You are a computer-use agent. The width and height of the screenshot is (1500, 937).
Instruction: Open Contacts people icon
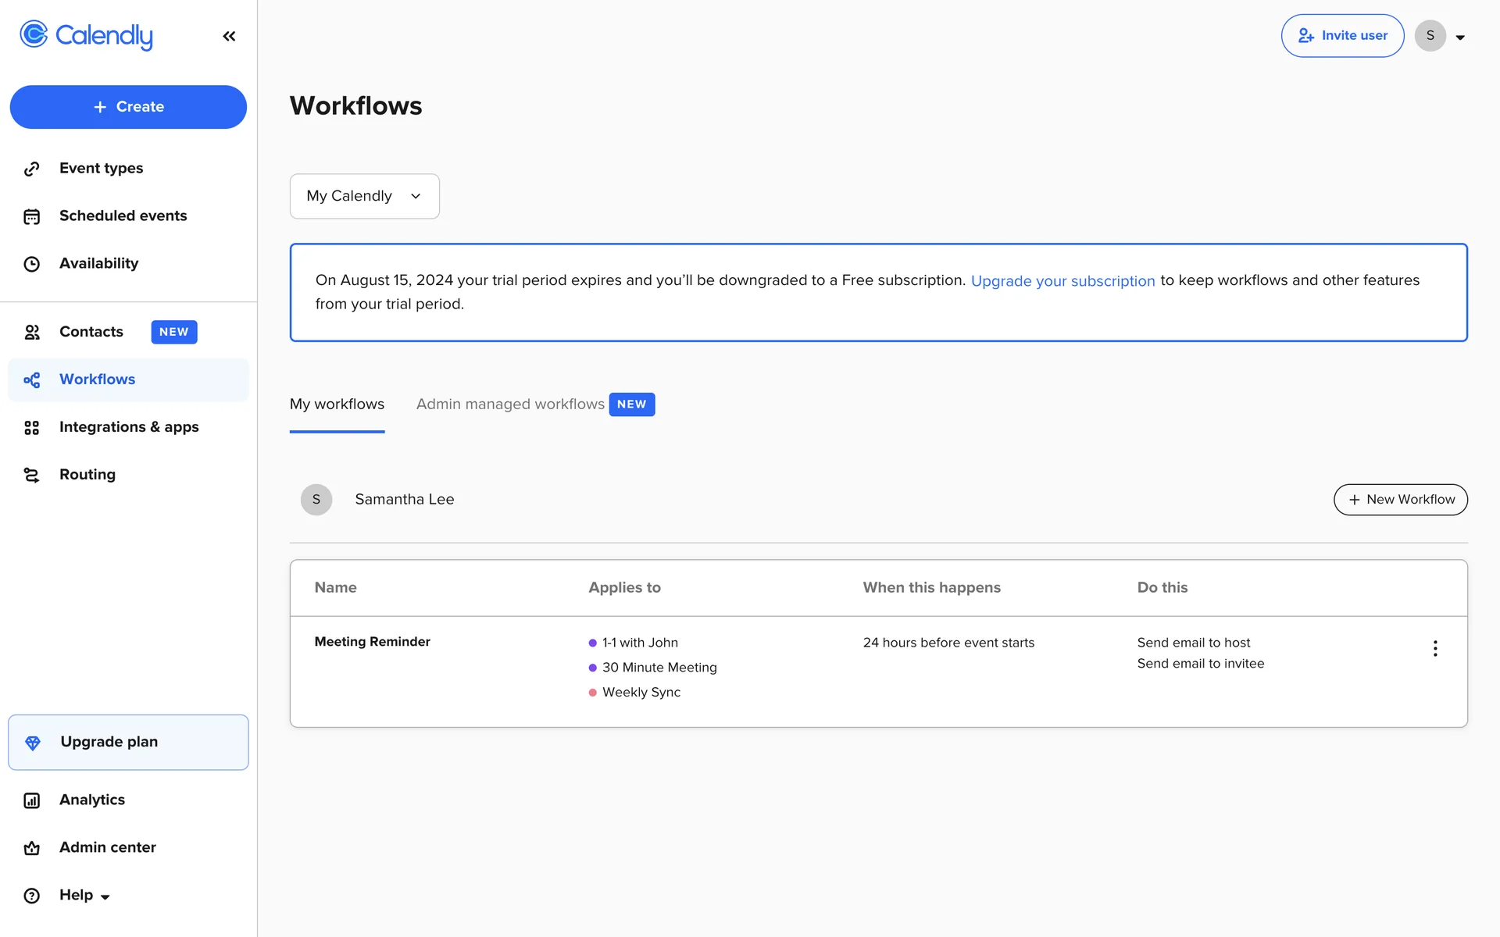[32, 332]
